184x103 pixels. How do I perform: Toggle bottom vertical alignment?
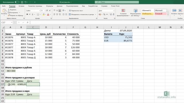coord(60,11)
